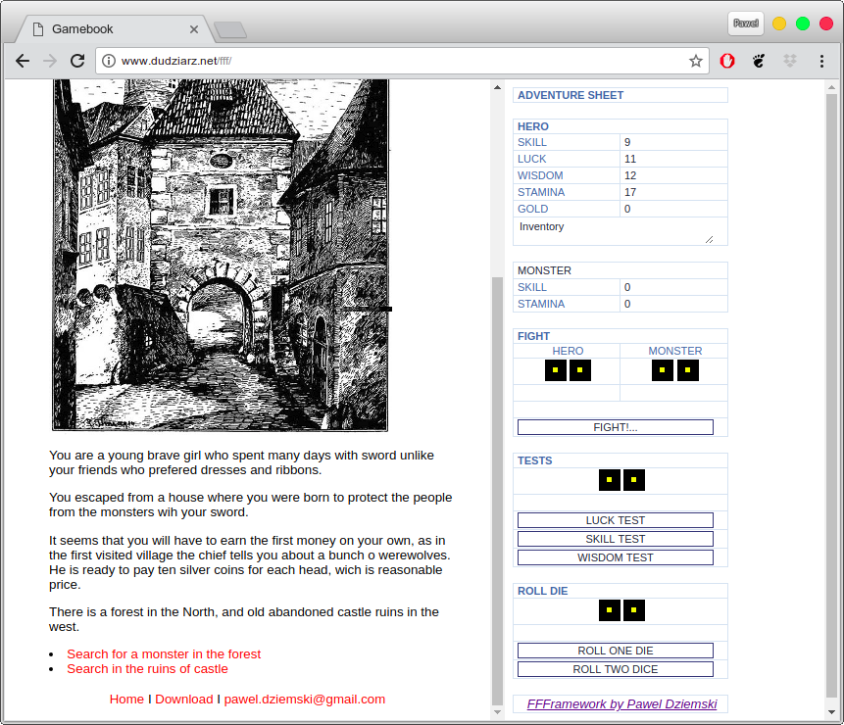Click the dice in the TESTS panel
The height and width of the screenshot is (725, 844).
pyautogui.click(x=621, y=480)
